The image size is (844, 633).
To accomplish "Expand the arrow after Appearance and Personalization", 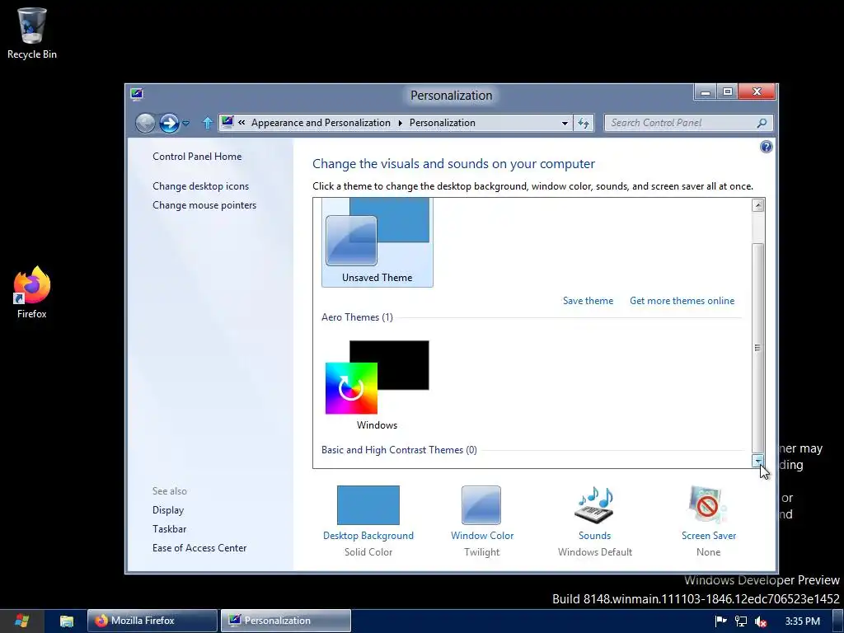I will pyautogui.click(x=400, y=124).
